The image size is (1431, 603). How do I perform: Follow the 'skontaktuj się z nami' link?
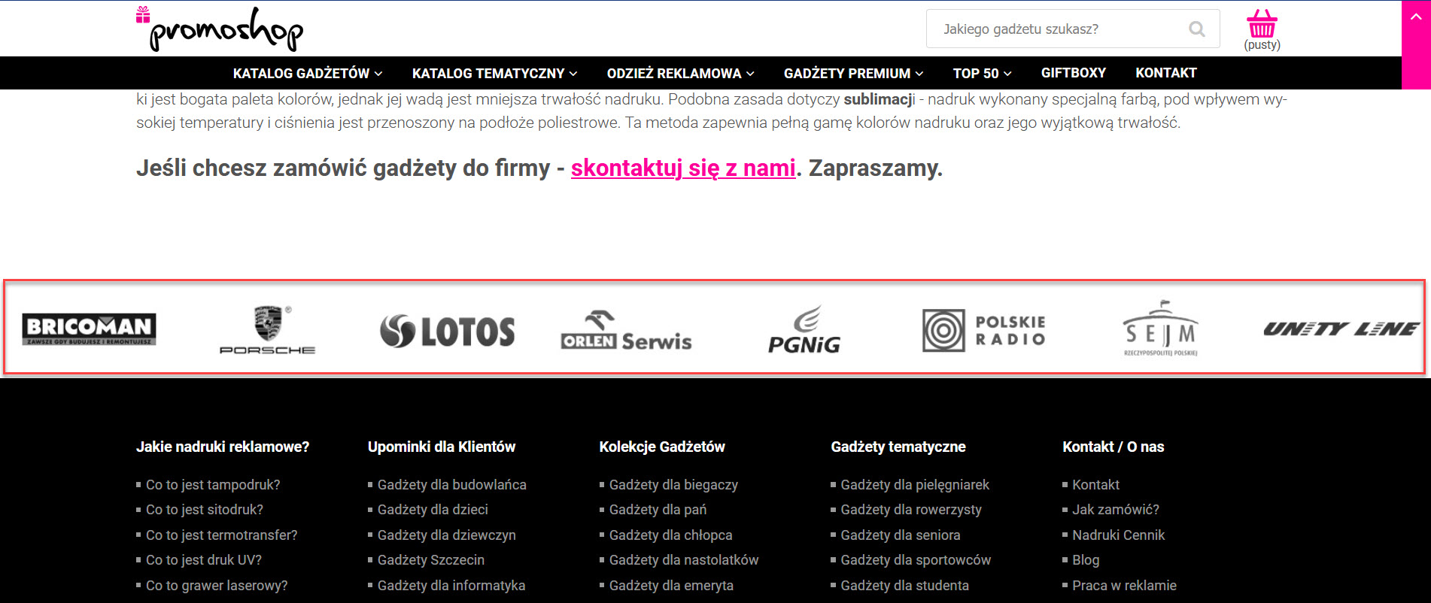coord(683,168)
